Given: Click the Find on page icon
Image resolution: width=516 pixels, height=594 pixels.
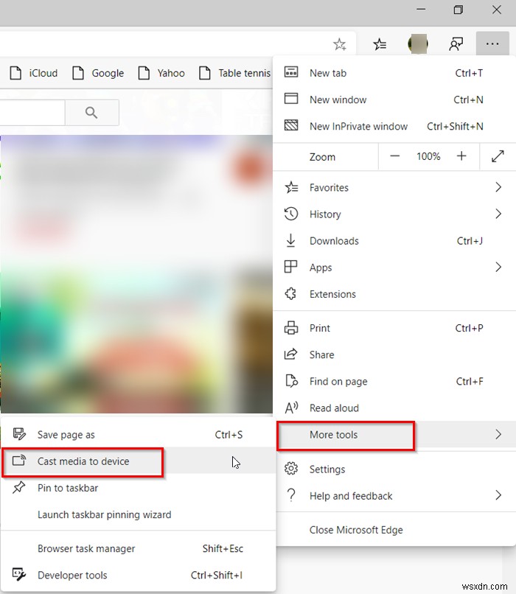Looking at the screenshot, I should [291, 381].
